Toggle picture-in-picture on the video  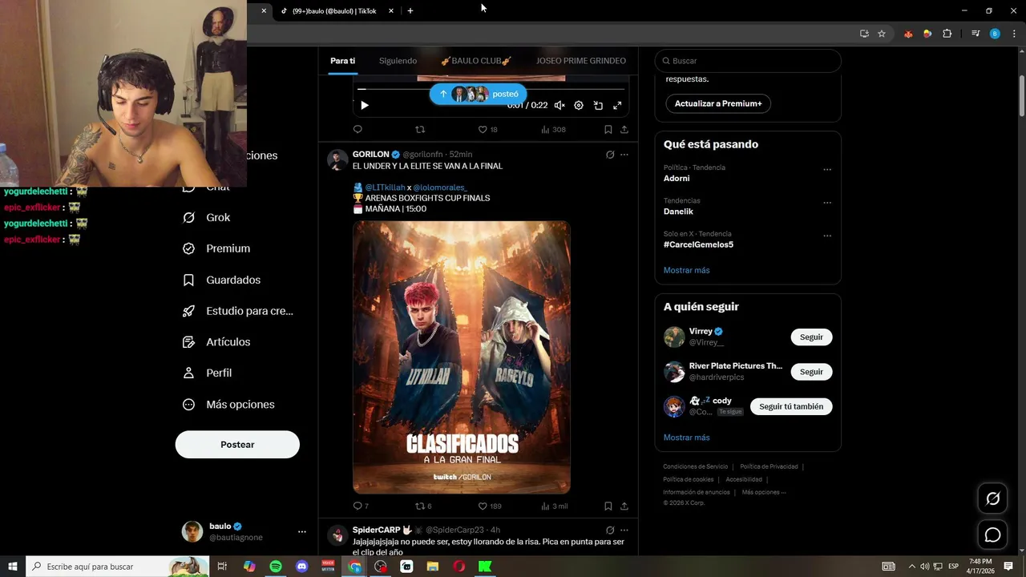click(x=598, y=105)
